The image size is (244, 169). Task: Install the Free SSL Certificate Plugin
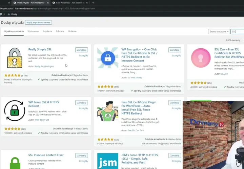pyautogui.click(x=175, y=103)
